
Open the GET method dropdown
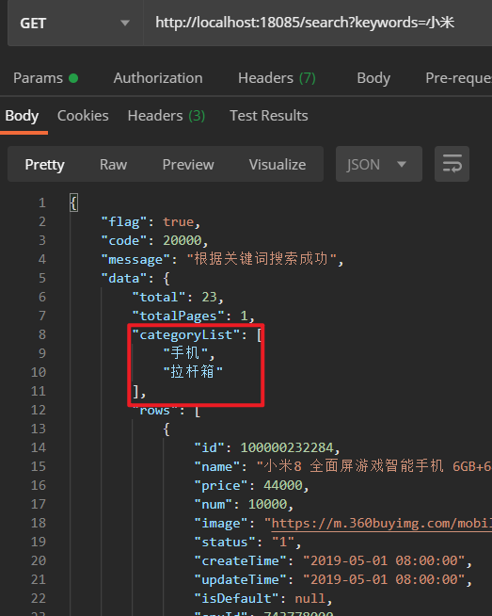click(x=75, y=24)
